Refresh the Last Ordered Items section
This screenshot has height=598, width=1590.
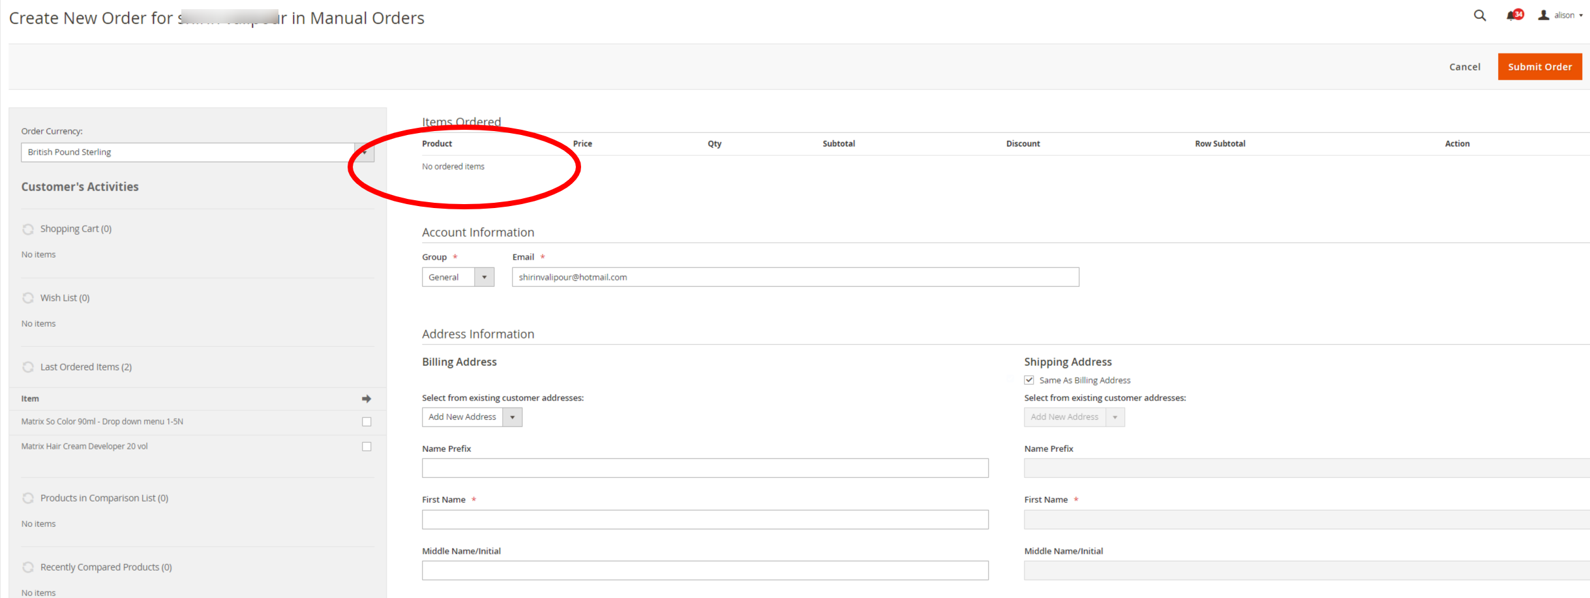pos(28,366)
